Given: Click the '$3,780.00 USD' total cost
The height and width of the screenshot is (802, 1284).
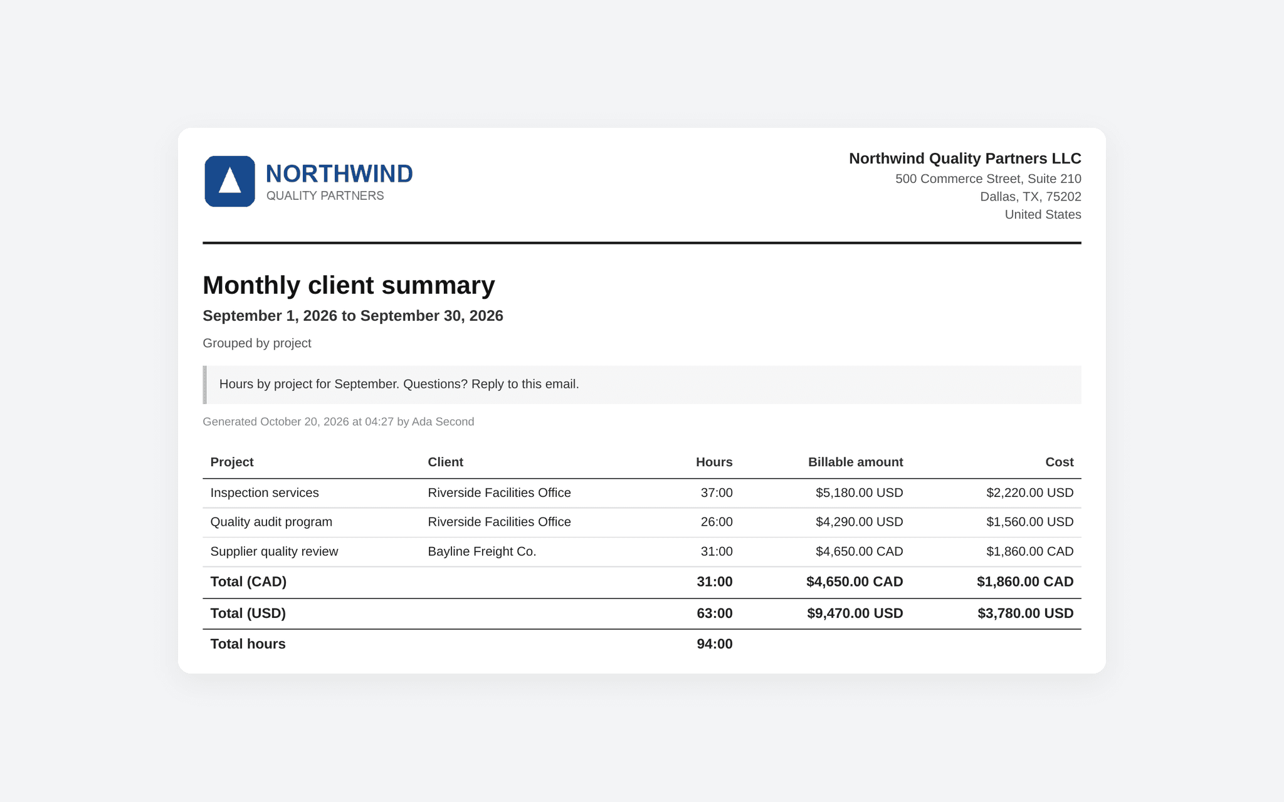Looking at the screenshot, I should click(1026, 613).
